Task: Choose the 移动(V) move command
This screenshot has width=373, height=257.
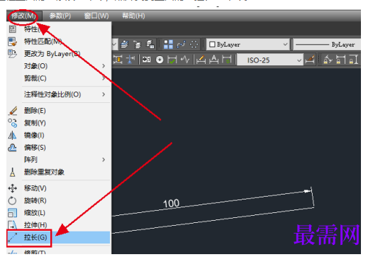Action: point(59,188)
